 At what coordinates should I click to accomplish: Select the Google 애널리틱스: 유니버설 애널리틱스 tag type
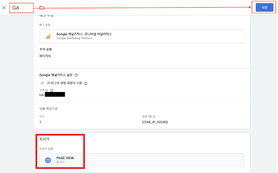tap(142, 36)
